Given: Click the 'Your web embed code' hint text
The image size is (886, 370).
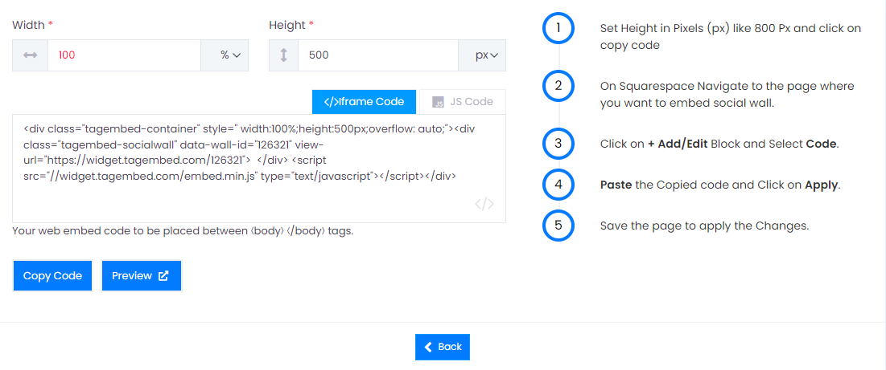Looking at the screenshot, I should 183,231.
